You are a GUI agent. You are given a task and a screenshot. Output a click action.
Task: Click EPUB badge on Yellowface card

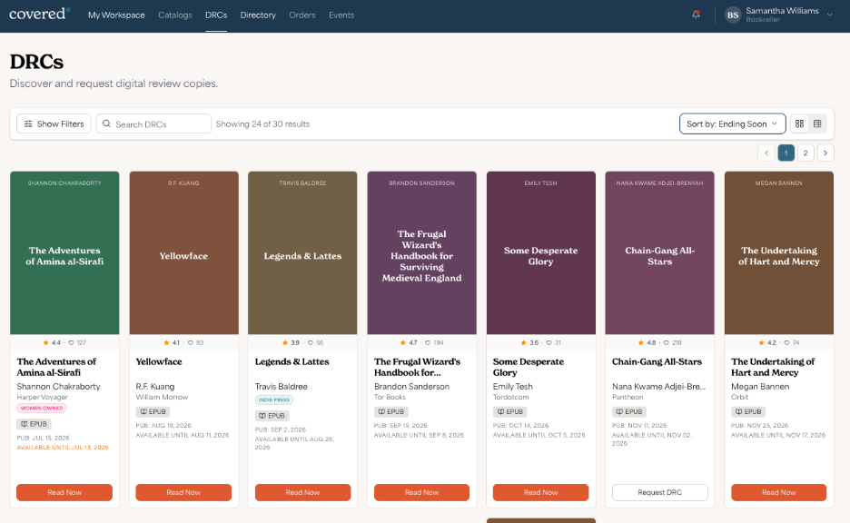[153, 412]
